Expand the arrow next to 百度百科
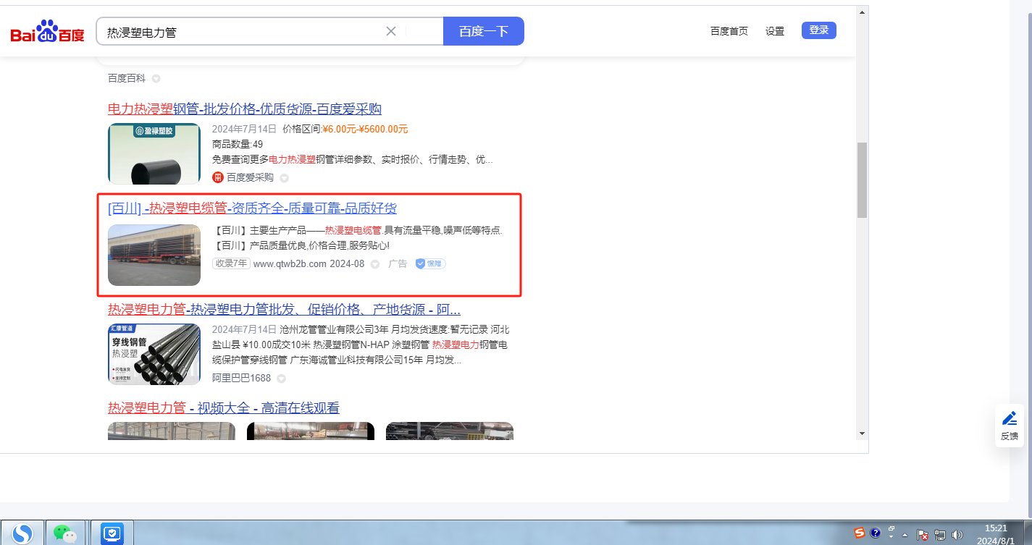 point(156,78)
